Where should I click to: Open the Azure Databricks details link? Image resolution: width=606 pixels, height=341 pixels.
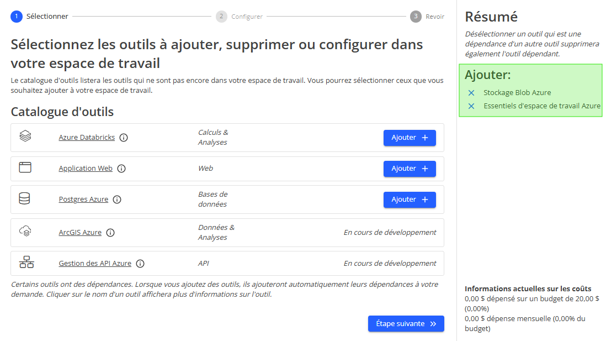tap(87, 137)
